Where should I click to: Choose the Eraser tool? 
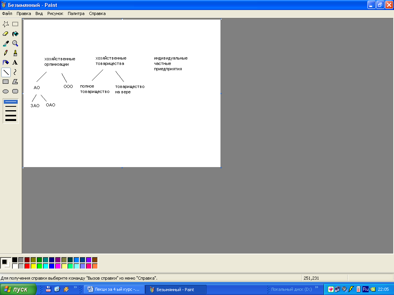tap(6, 34)
